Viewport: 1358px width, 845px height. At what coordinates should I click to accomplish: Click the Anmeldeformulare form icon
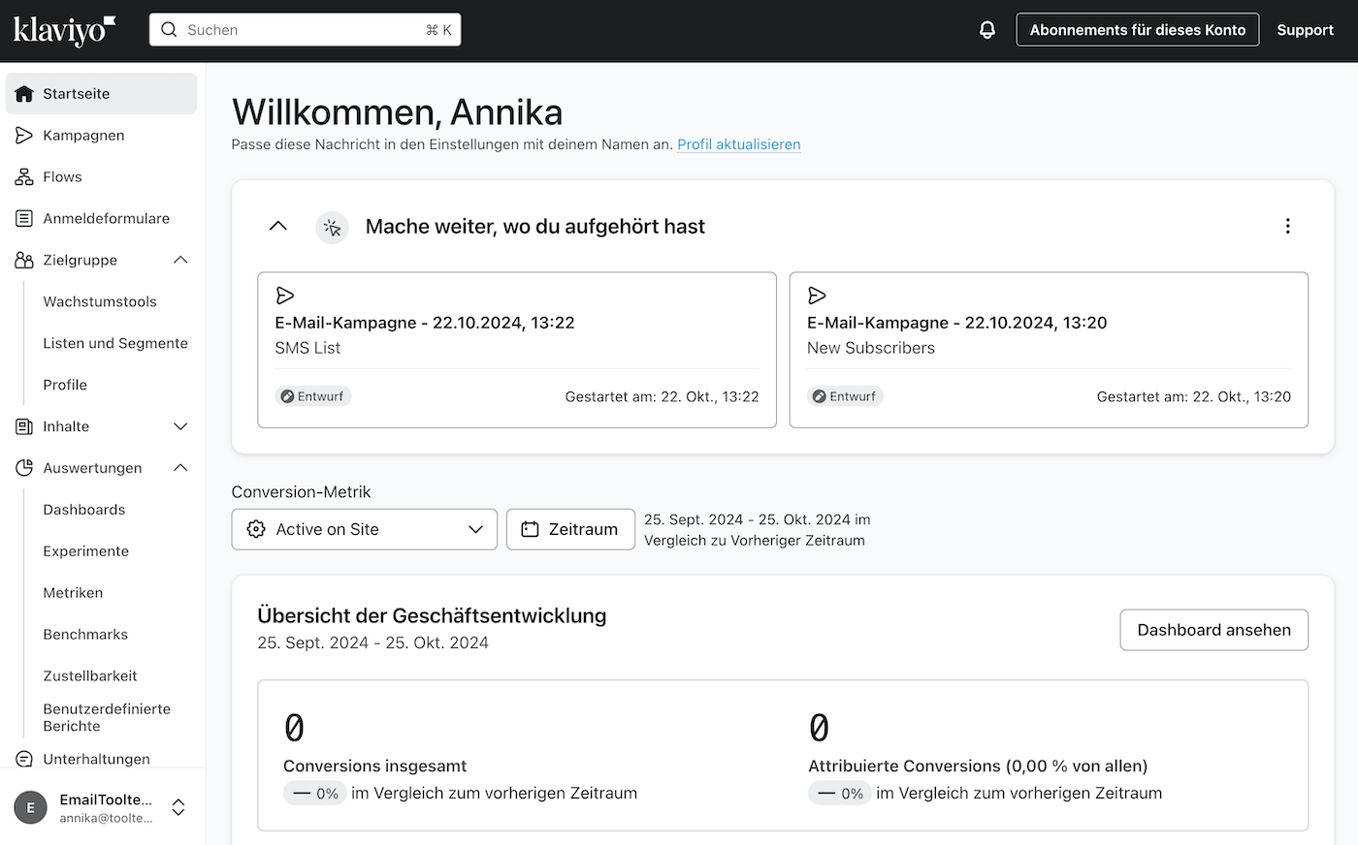(x=24, y=219)
